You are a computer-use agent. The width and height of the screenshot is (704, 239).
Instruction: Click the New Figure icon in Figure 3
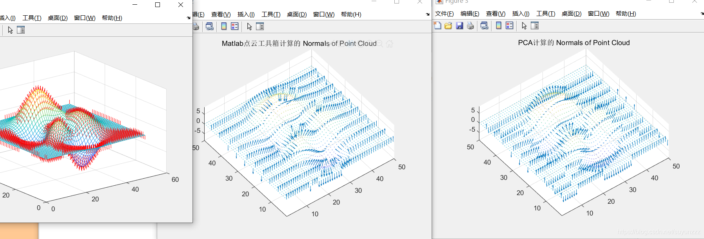[x=438, y=25]
